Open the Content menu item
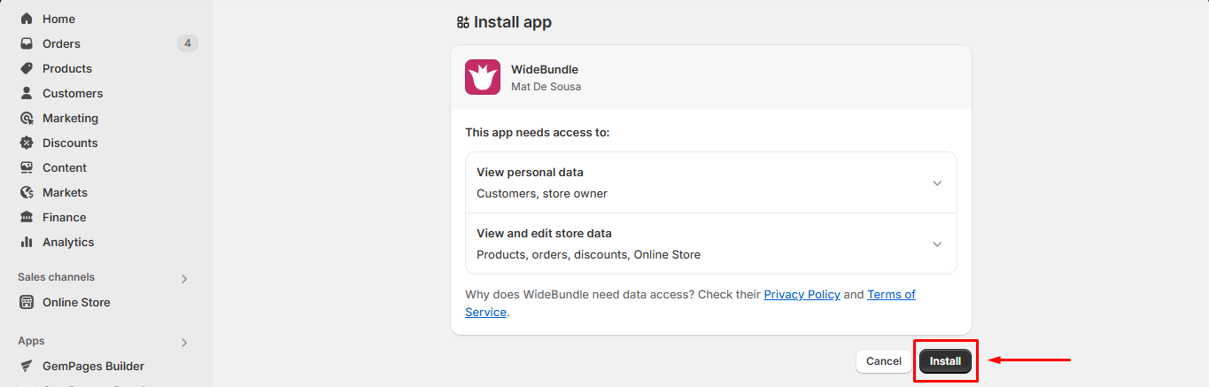 (x=64, y=167)
